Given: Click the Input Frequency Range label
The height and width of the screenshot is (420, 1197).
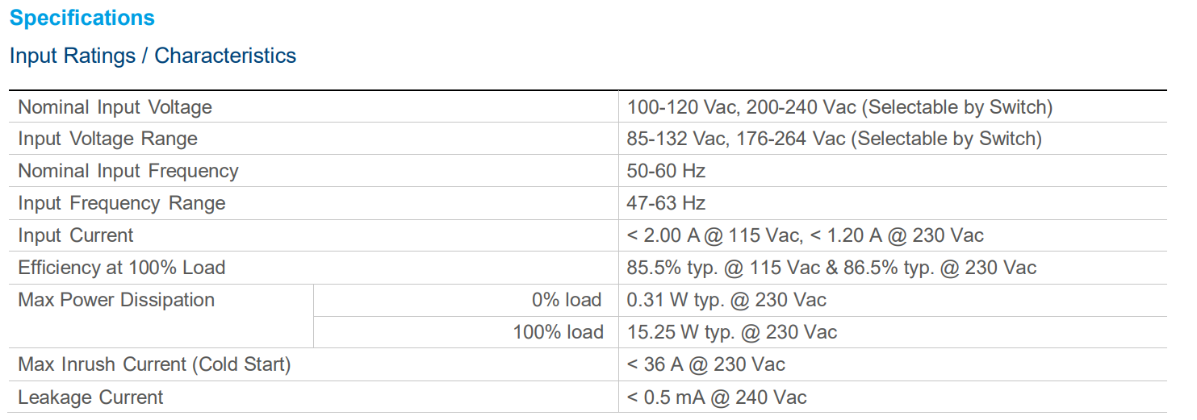Looking at the screenshot, I should pyautogui.click(x=121, y=203).
